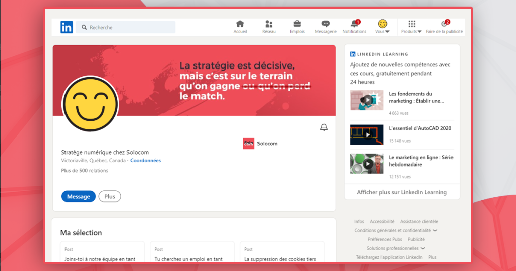Screen dimensions: 516x271
Task: Play Les fondements du marketing video thumbnail
Action: pyautogui.click(x=367, y=100)
